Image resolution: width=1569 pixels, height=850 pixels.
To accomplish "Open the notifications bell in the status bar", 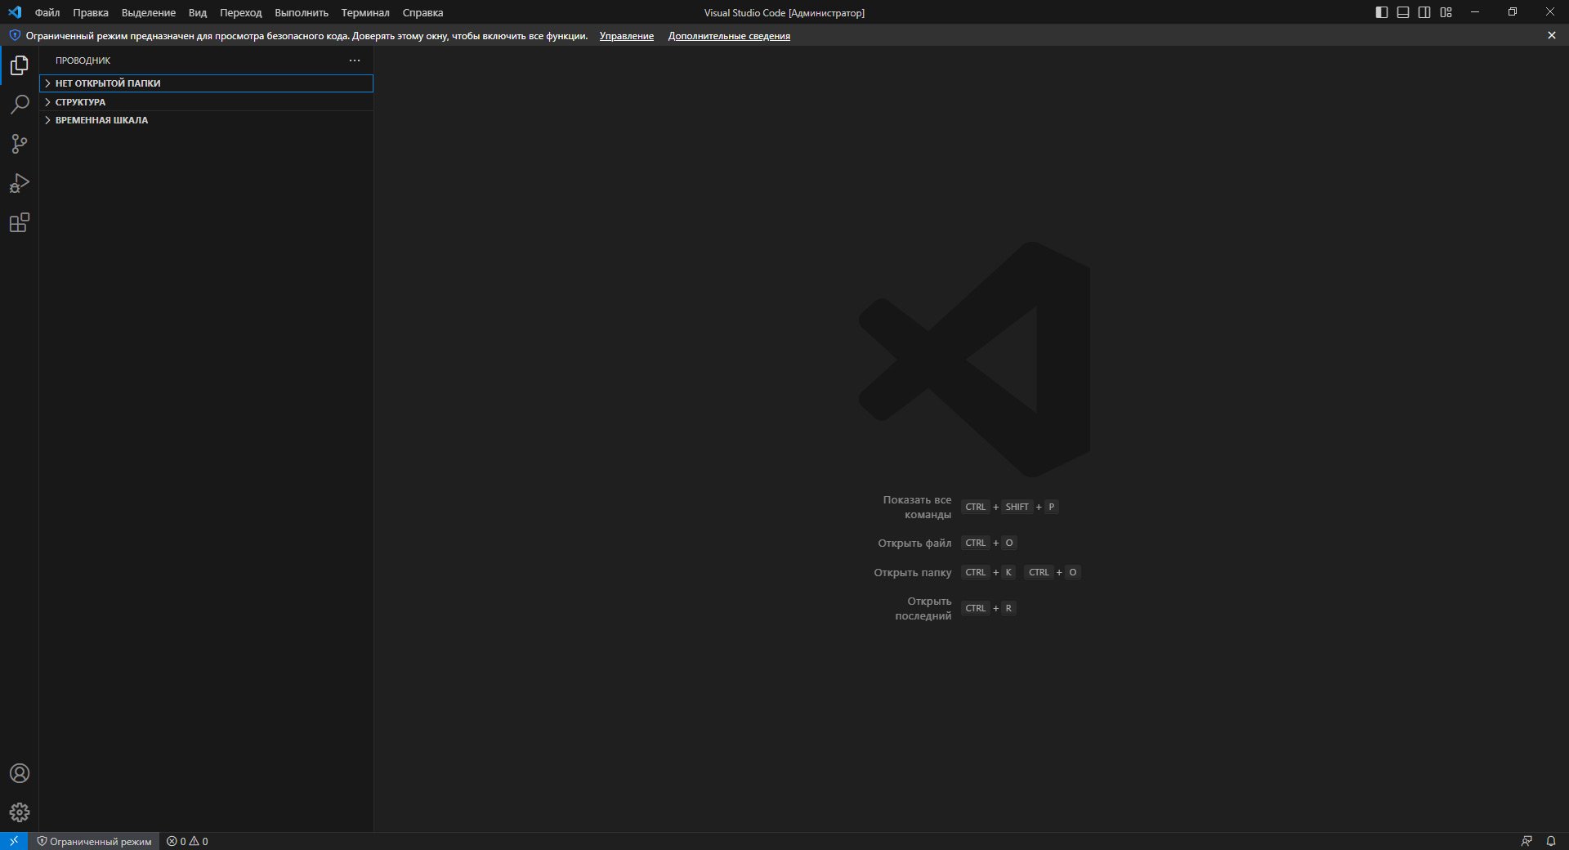I will (1551, 841).
